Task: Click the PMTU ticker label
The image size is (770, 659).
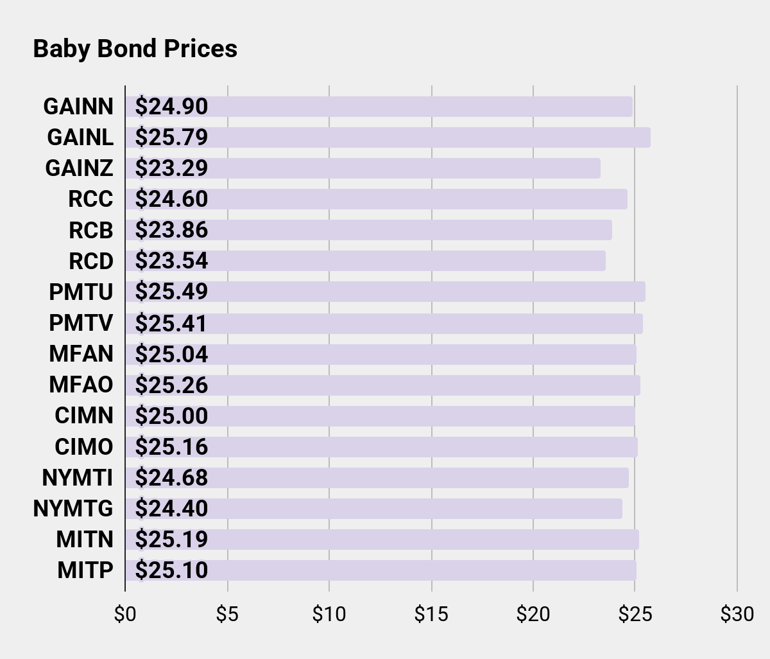Action: 81,292
